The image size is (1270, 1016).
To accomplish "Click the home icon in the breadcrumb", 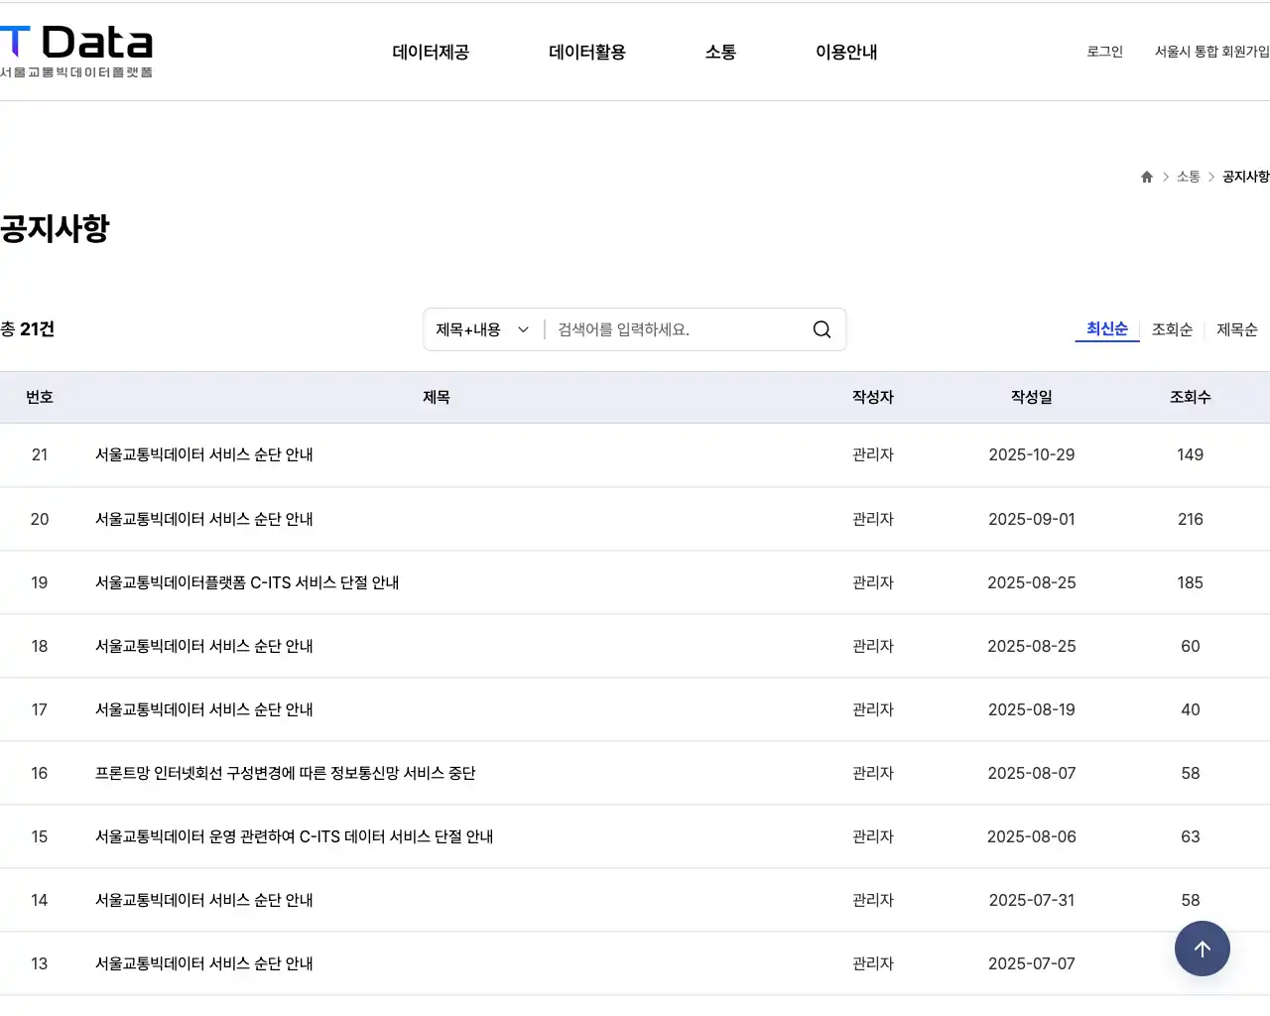I will point(1146,176).
